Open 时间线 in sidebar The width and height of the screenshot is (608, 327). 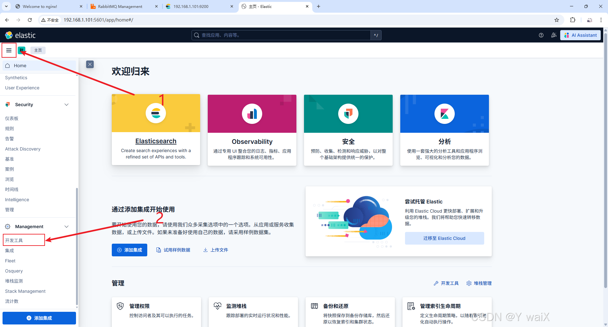12,189
